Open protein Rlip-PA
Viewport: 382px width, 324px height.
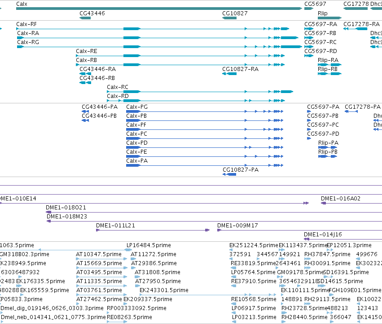tap(329, 143)
